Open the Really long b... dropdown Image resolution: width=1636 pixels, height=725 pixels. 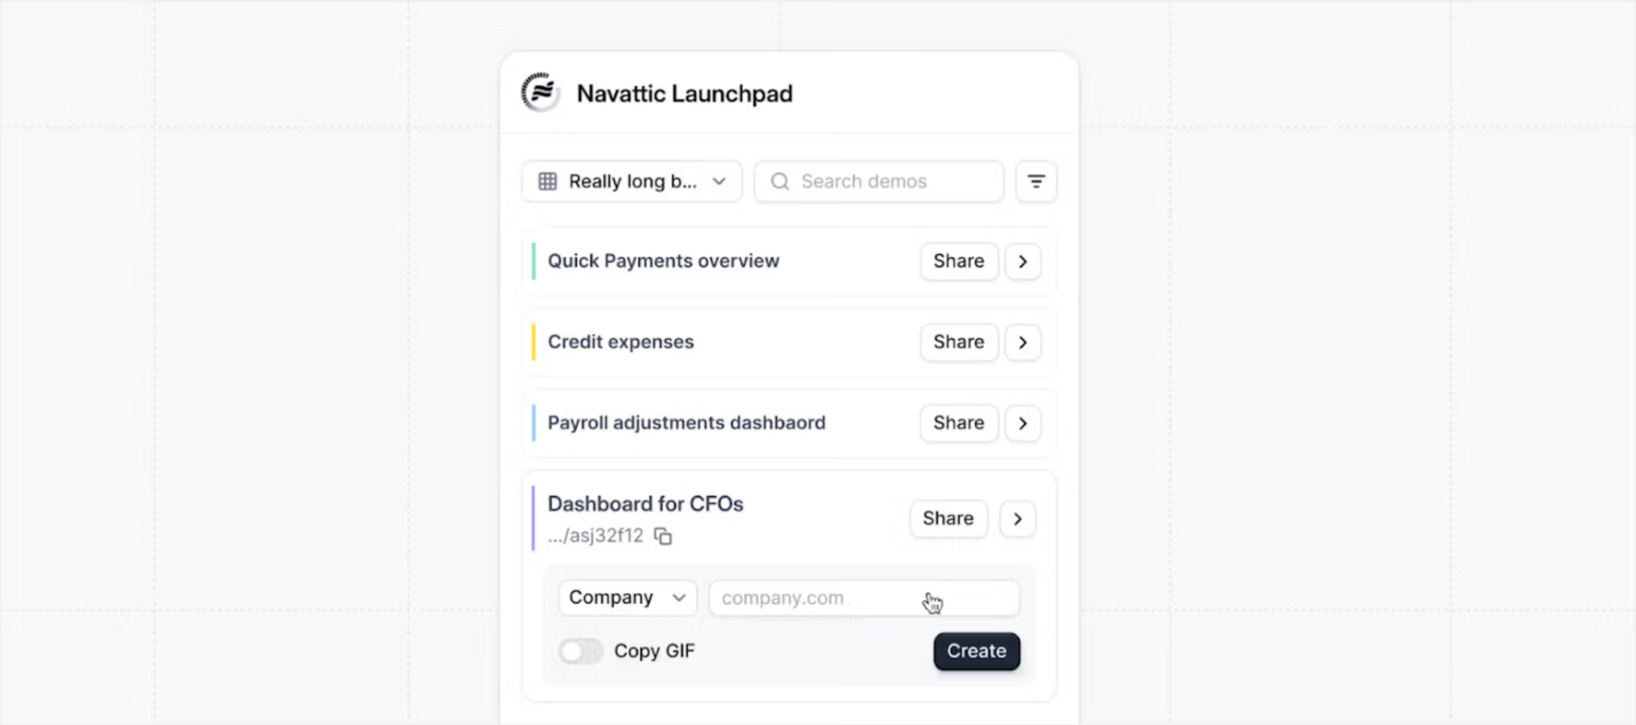(x=631, y=181)
